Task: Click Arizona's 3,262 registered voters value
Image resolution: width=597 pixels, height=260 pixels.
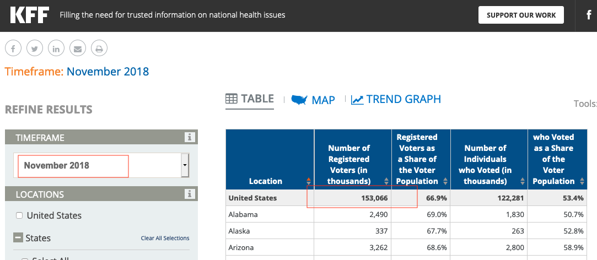Action: coord(378,248)
